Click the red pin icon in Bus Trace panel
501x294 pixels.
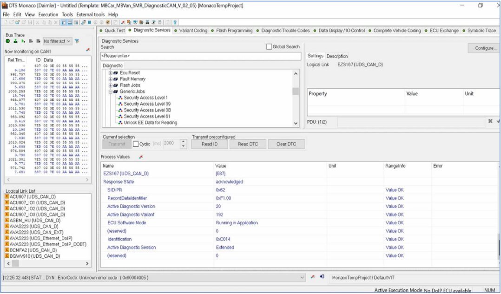coord(88,50)
